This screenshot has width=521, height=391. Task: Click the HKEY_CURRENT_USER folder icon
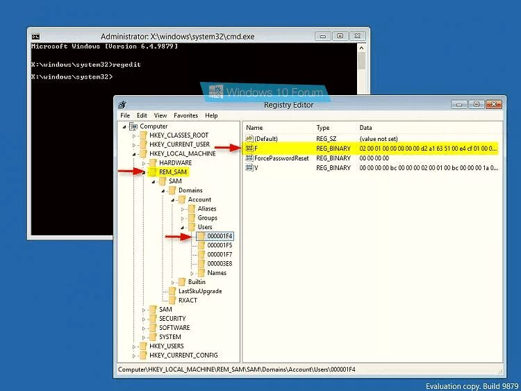[x=143, y=144]
